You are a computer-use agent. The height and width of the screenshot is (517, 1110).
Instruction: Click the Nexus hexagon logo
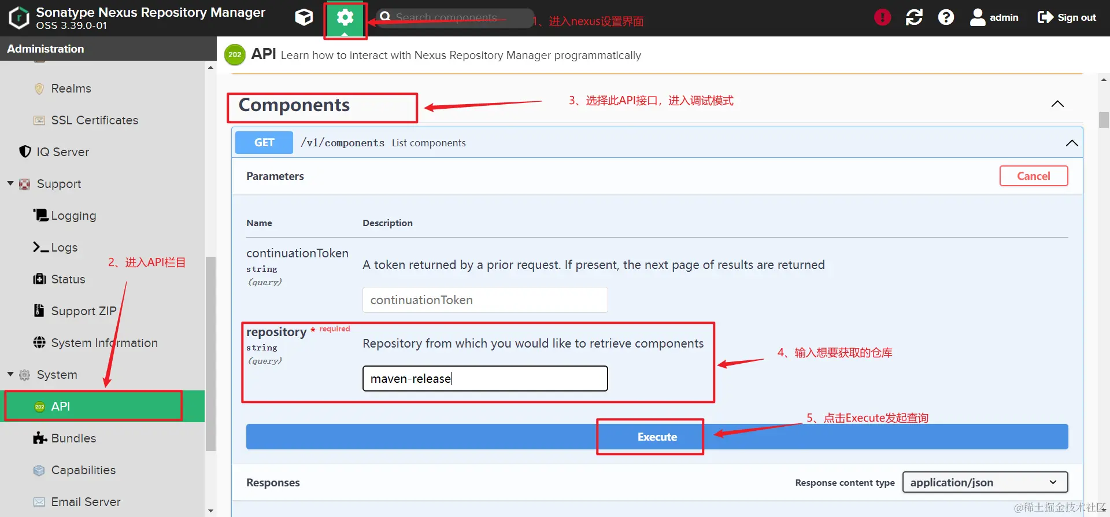point(19,18)
